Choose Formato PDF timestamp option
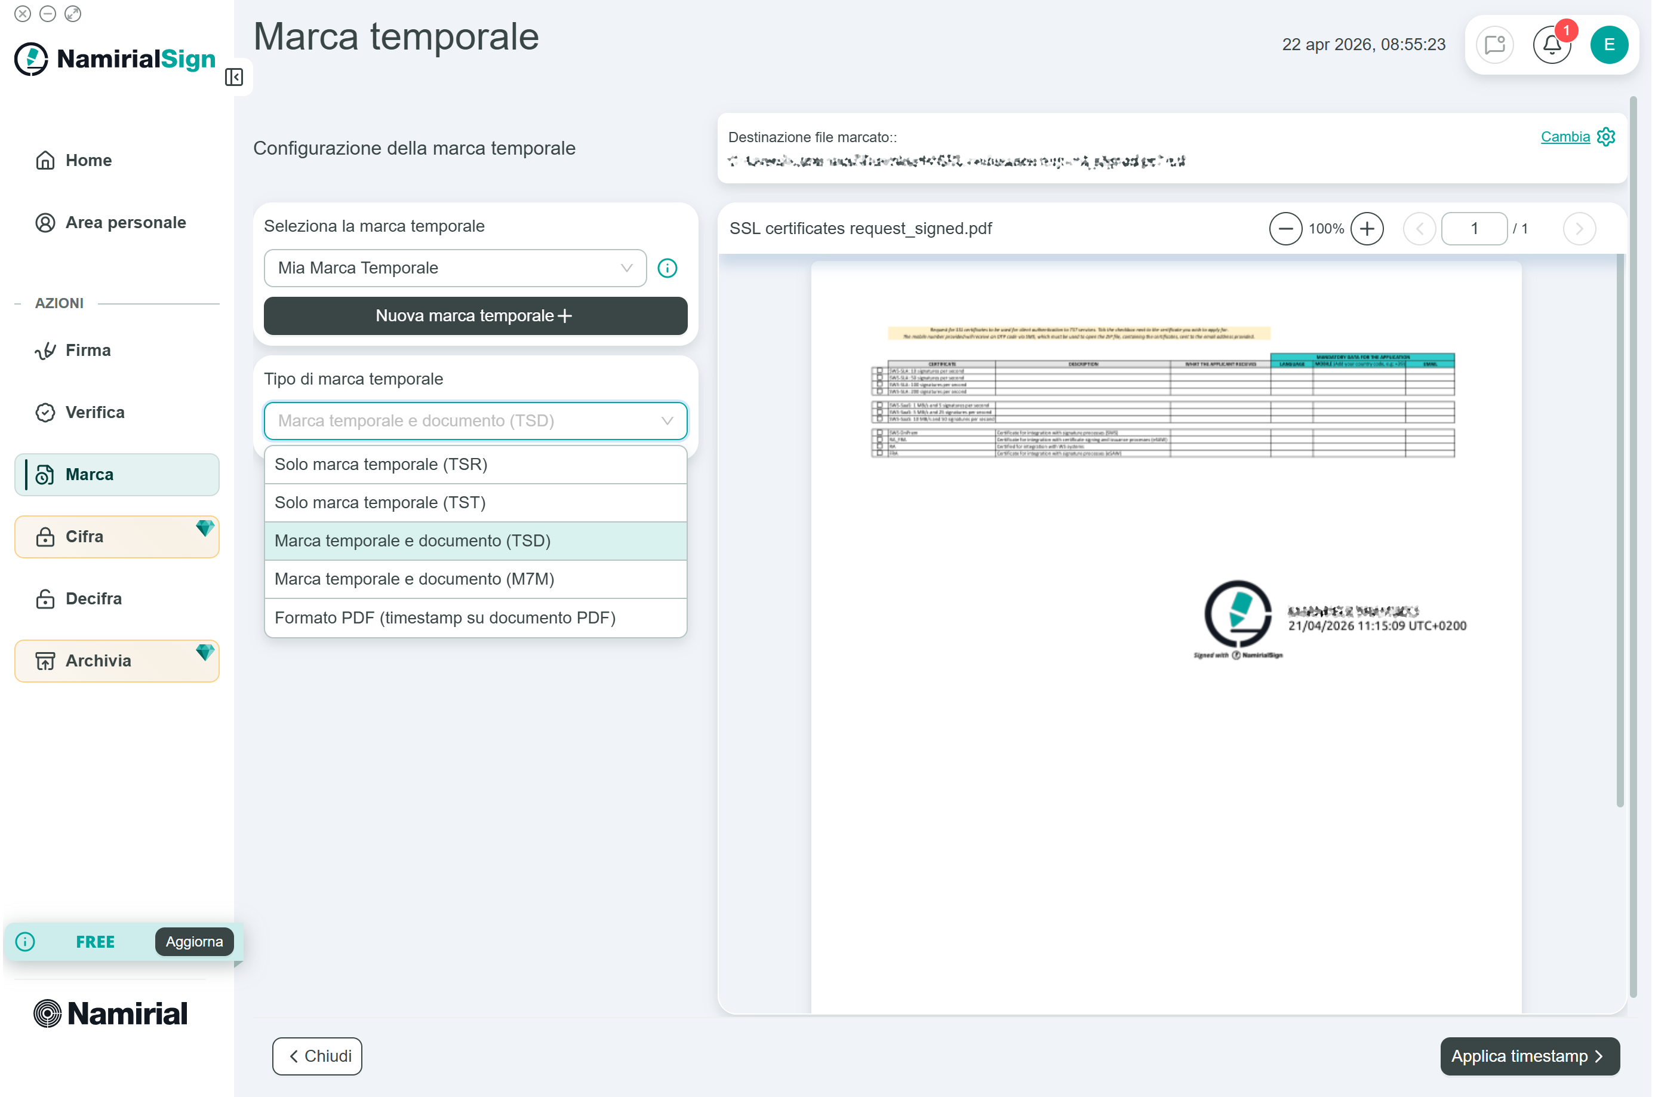1655x1097 pixels. (475, 617)
